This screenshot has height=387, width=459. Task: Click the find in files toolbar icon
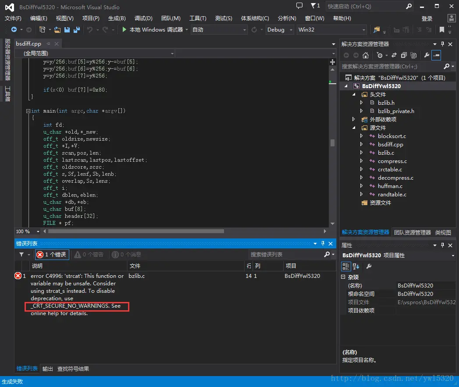pyautogui.click(x=377, y=29)
